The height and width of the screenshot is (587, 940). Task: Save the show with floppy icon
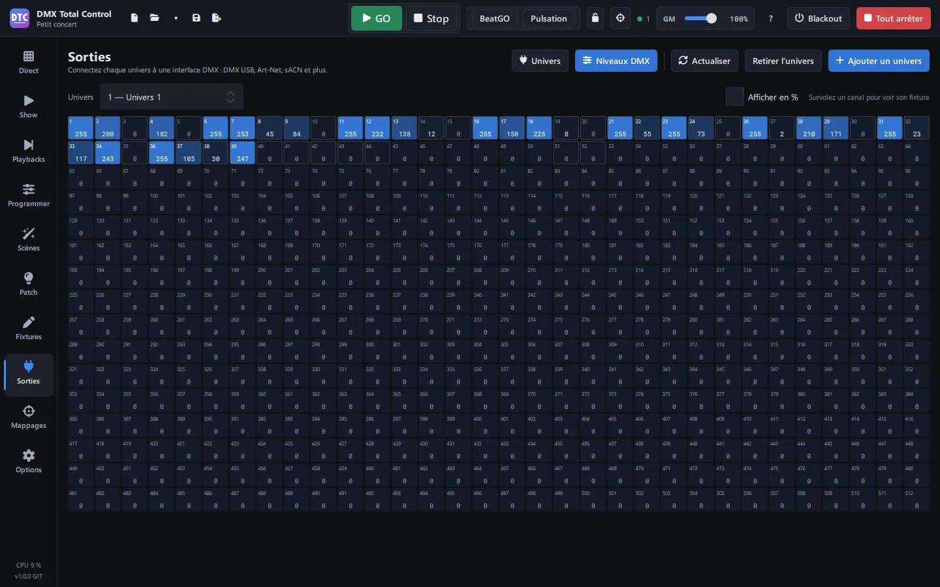click(196, 18)
